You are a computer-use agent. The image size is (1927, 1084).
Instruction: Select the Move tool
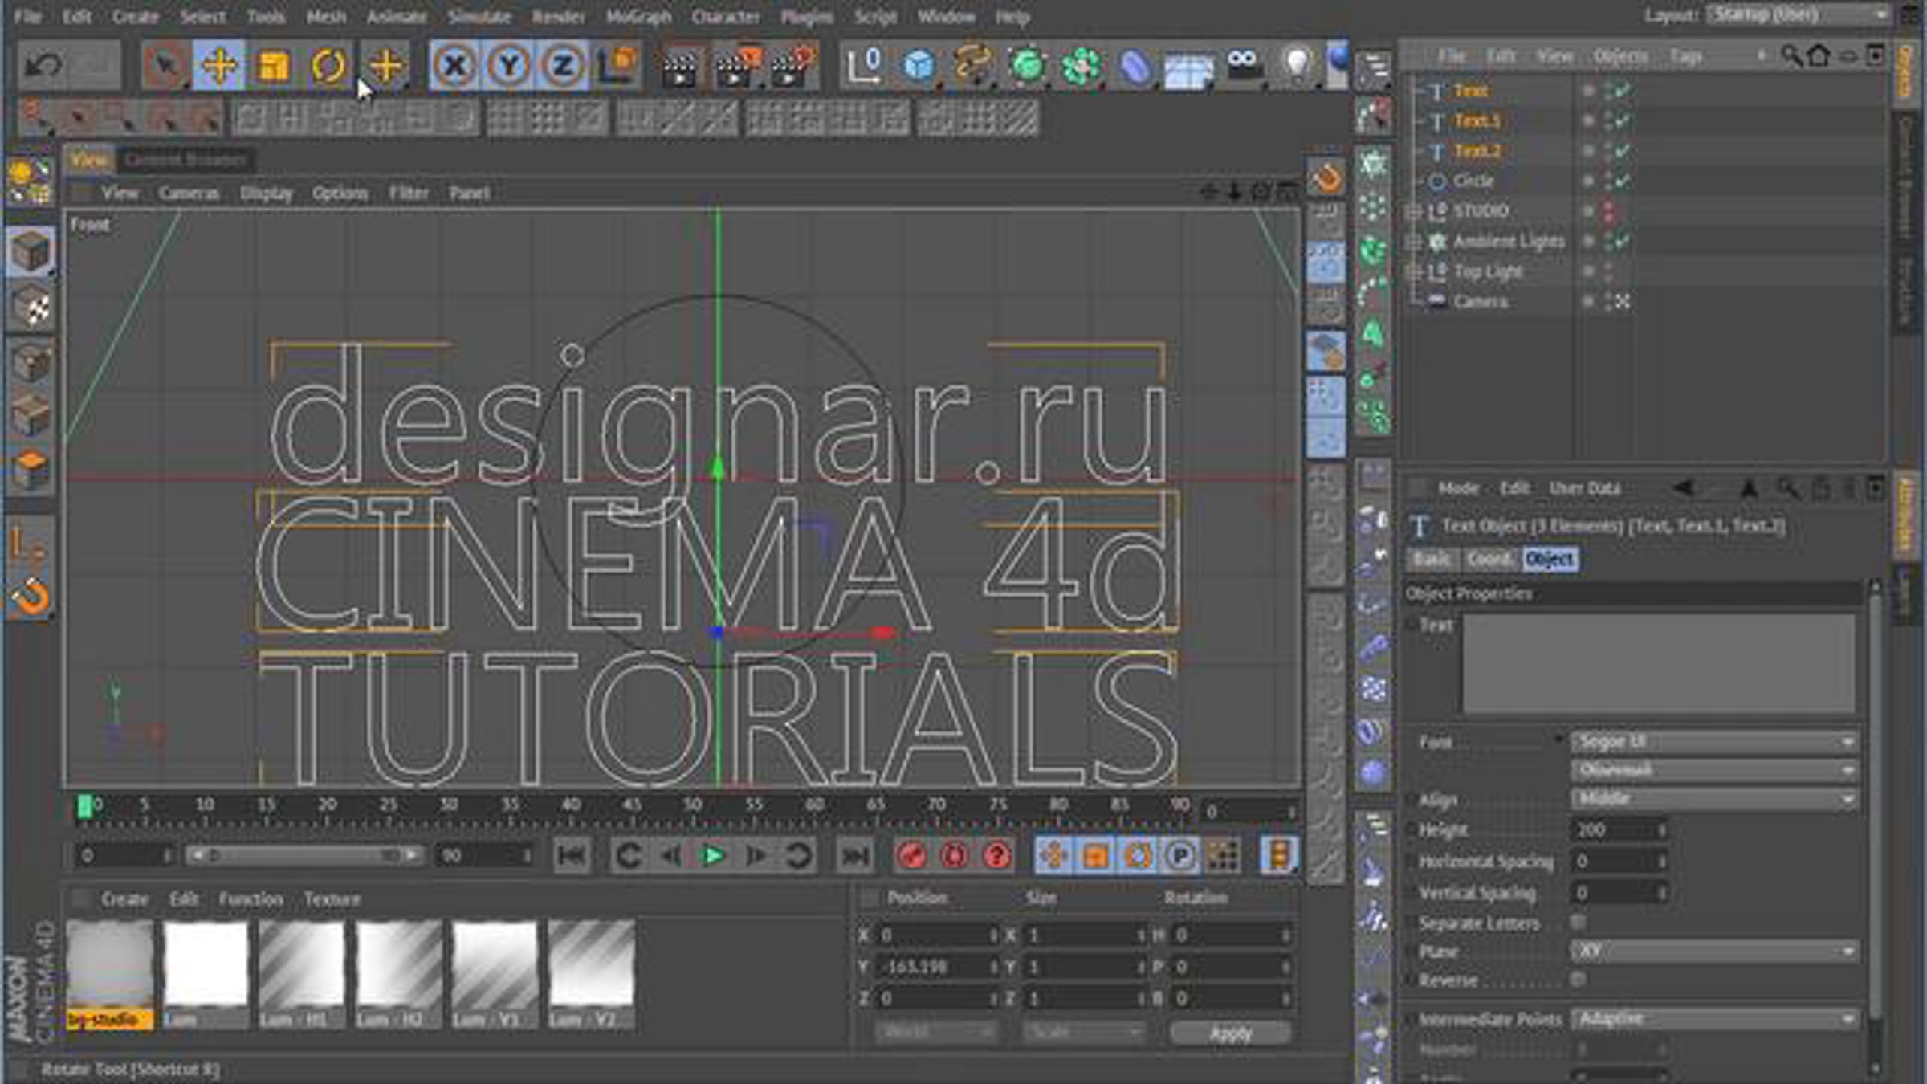(218, 65)
